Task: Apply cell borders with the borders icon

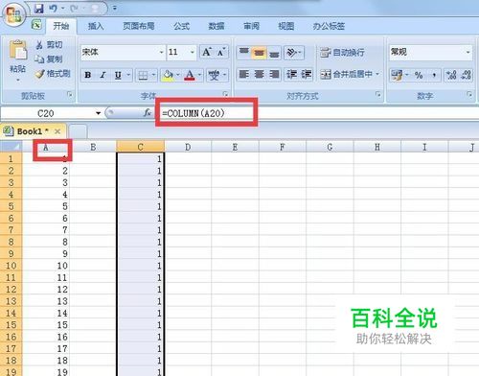Action: pyautogui.click(x=143, y=76)
